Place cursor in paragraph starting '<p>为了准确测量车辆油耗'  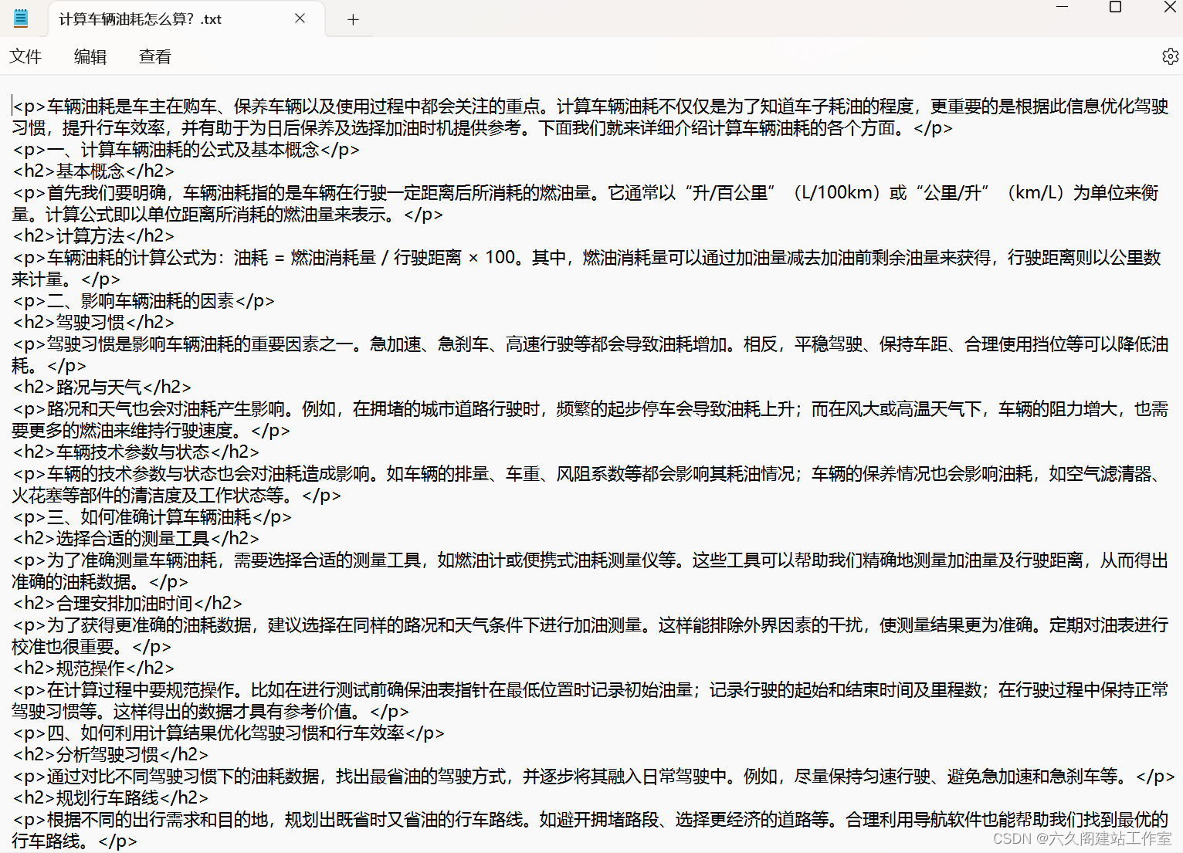(x=591, y=571)
